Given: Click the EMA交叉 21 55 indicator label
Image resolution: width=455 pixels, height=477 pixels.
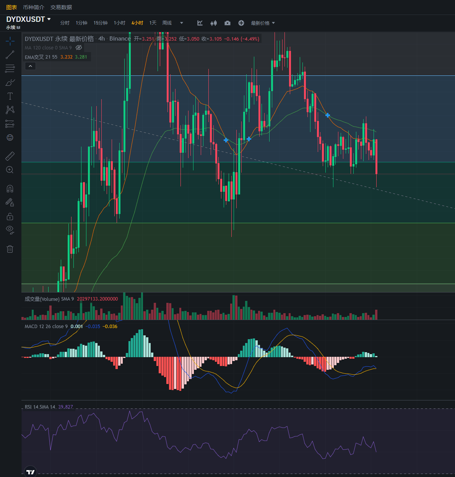Looking at the screenshot, I should coord(41,57).
